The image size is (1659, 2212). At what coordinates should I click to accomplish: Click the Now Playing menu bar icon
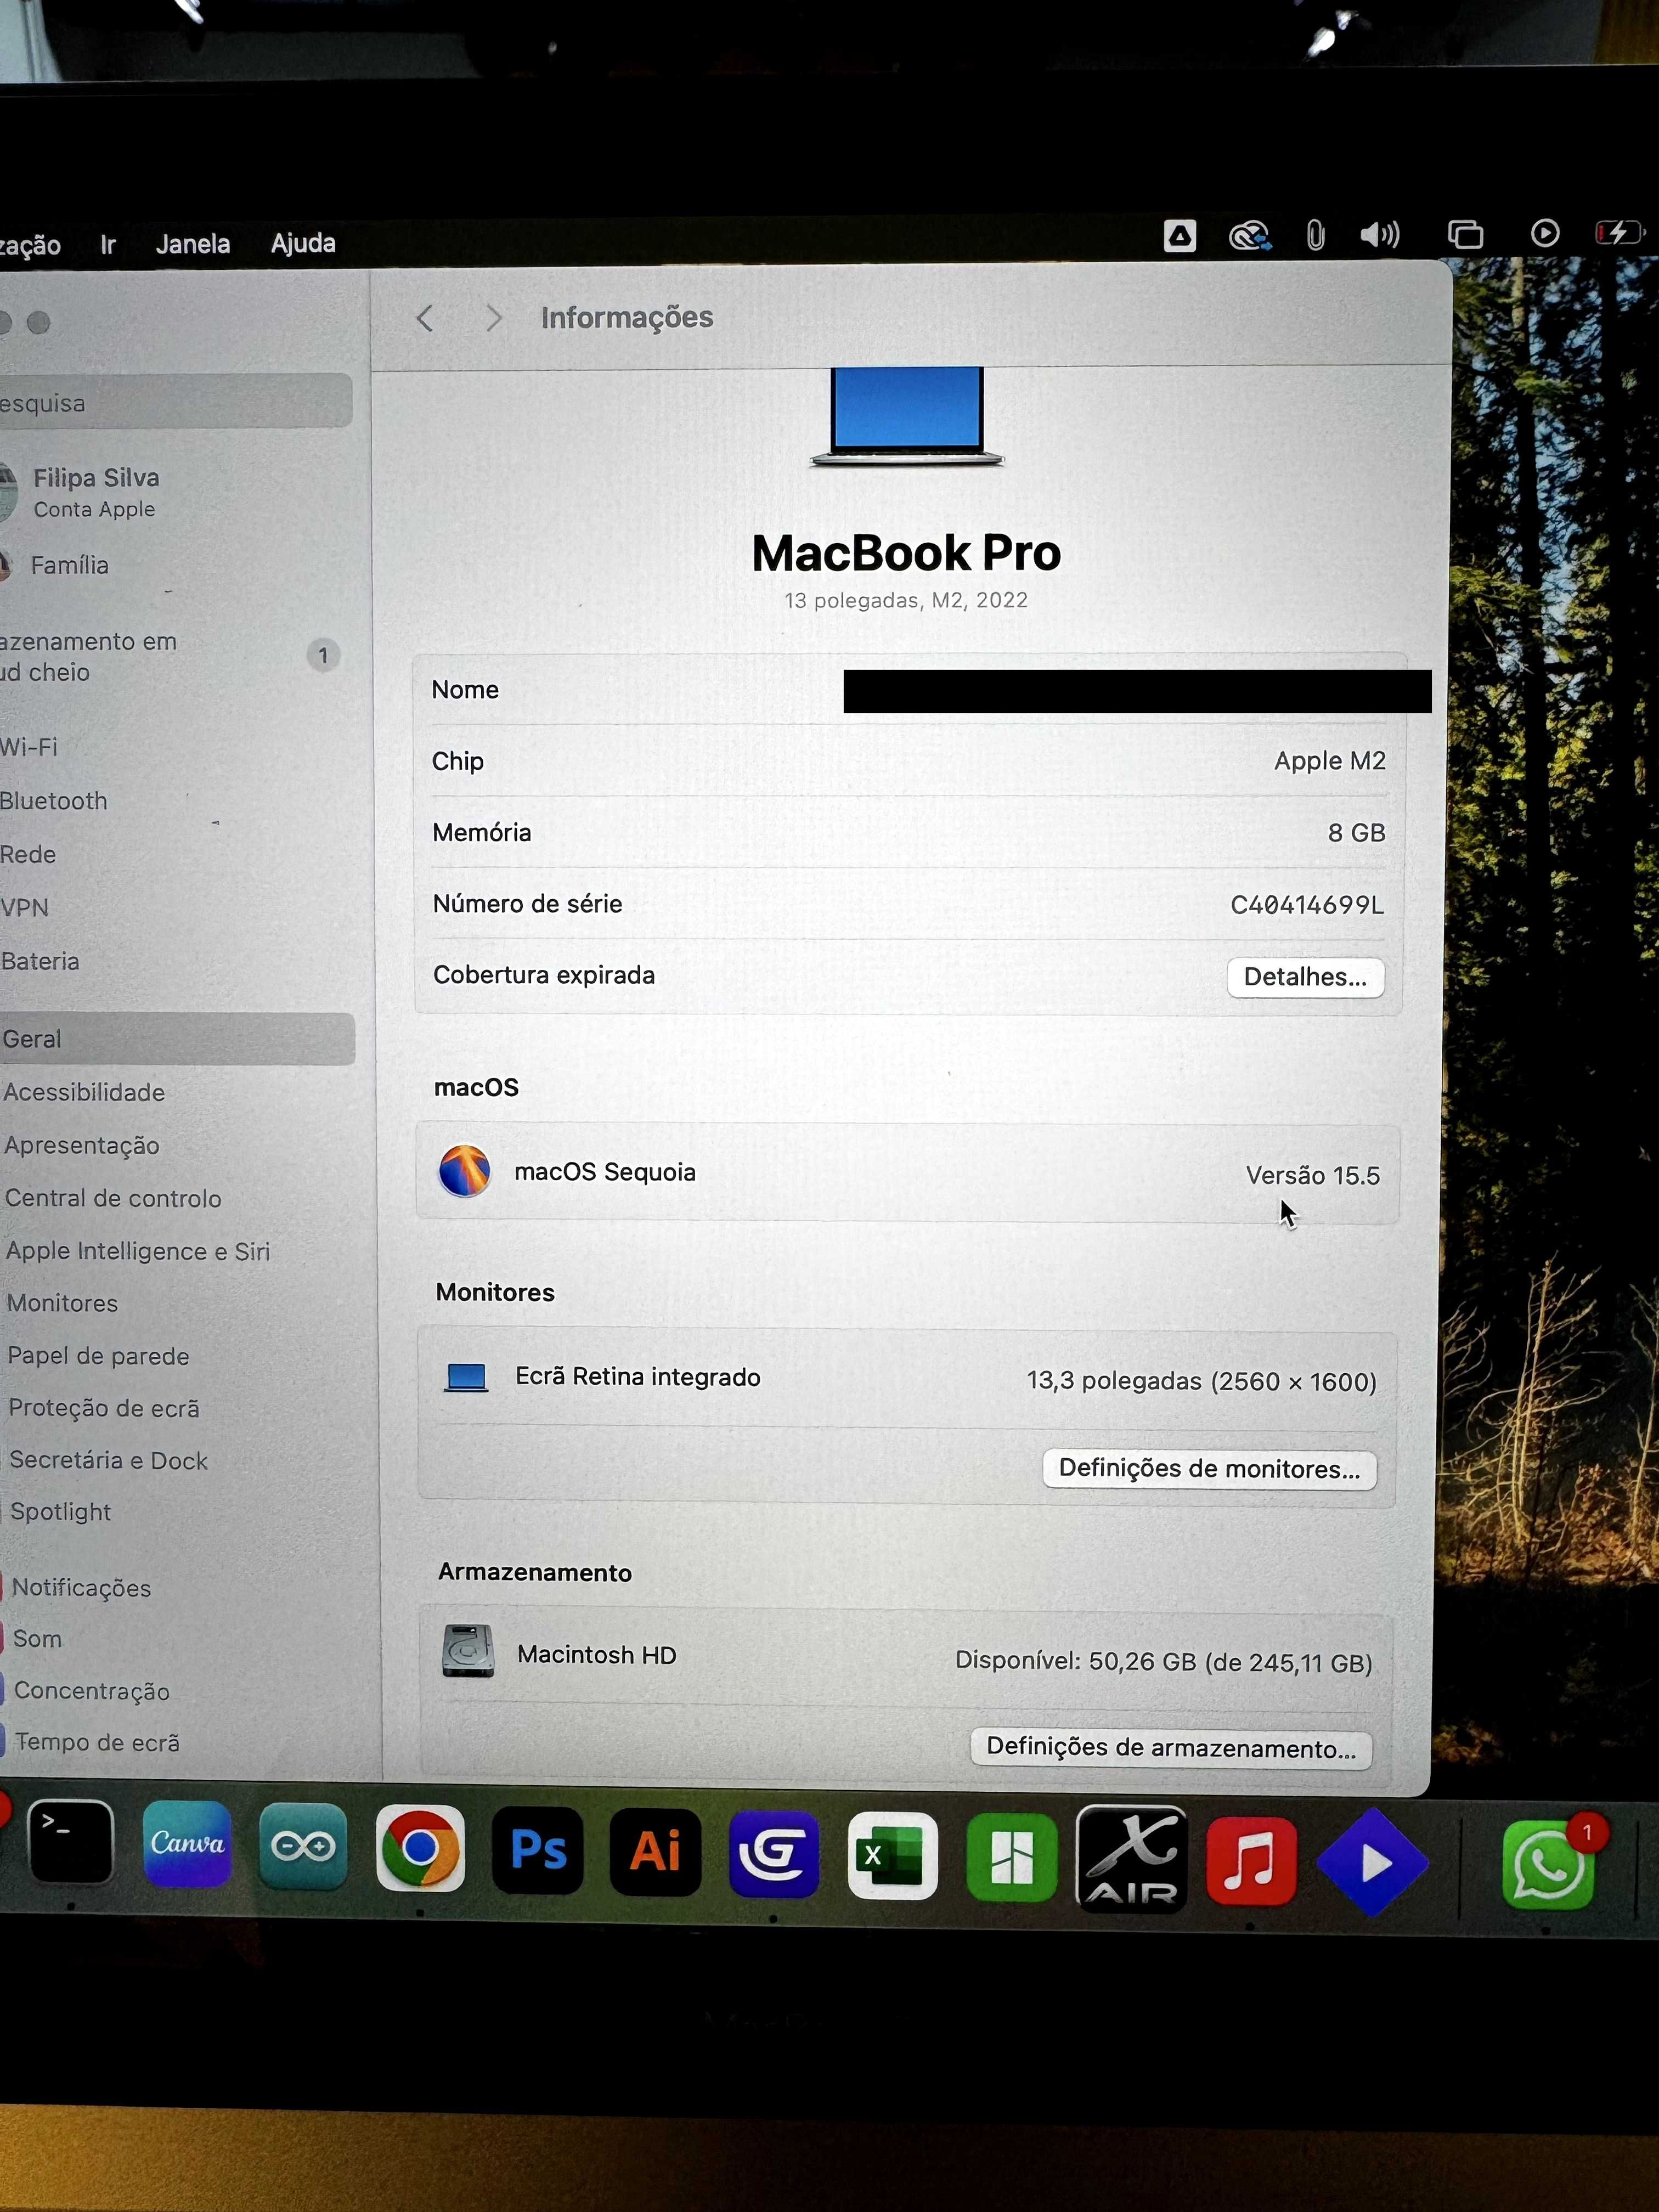[1545, 233]
